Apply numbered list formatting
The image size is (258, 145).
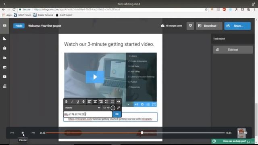tap(112, 101)
